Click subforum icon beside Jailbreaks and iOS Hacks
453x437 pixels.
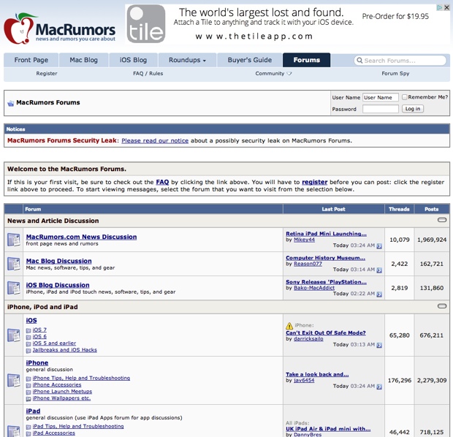tap(28, 351)
